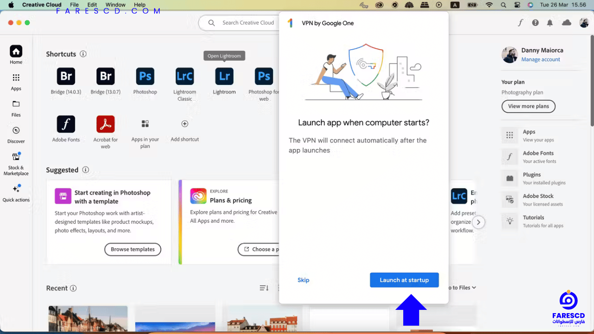The height and width of the screenshot is (334, 594).
Task: Click Skip in the VPN dialog
Action: click(303, 280)
